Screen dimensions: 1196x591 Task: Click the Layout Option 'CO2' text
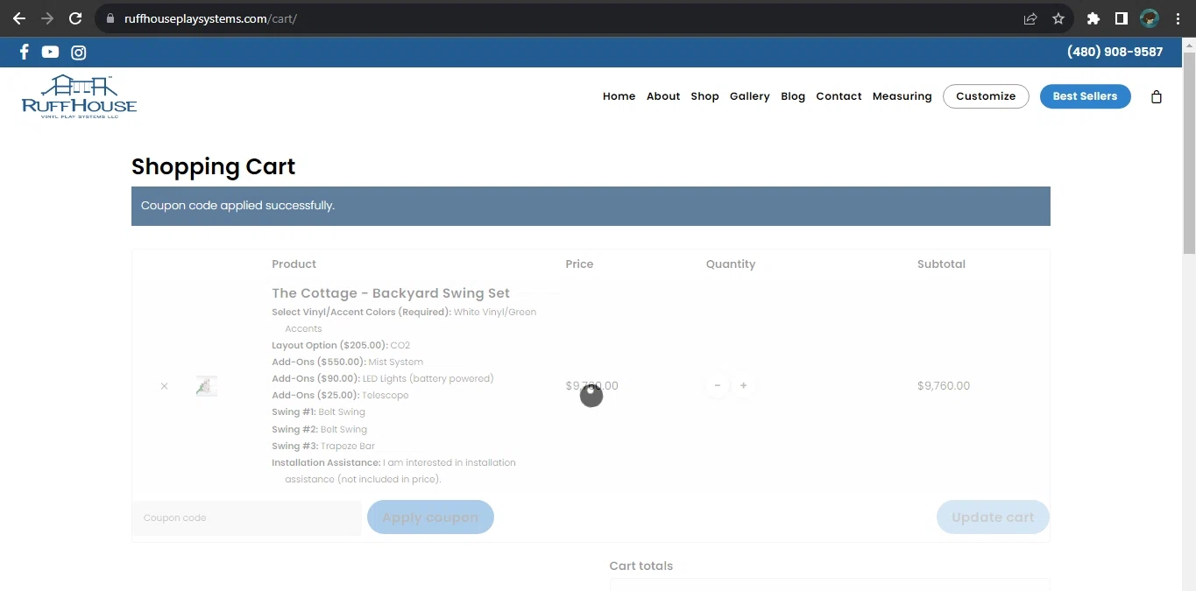coord(400,346)
